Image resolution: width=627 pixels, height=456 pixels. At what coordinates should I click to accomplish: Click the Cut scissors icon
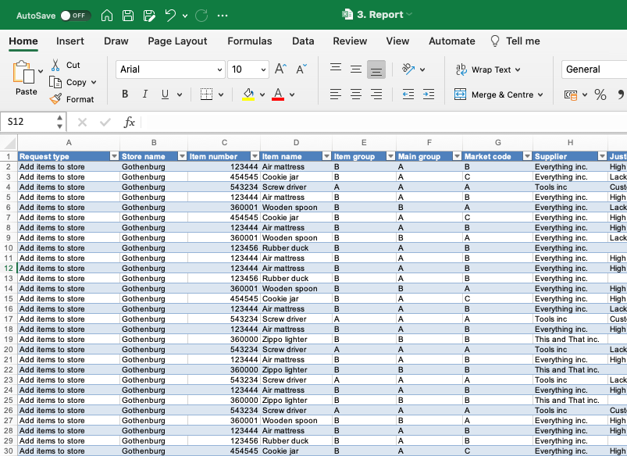click(x=55, y=66)
